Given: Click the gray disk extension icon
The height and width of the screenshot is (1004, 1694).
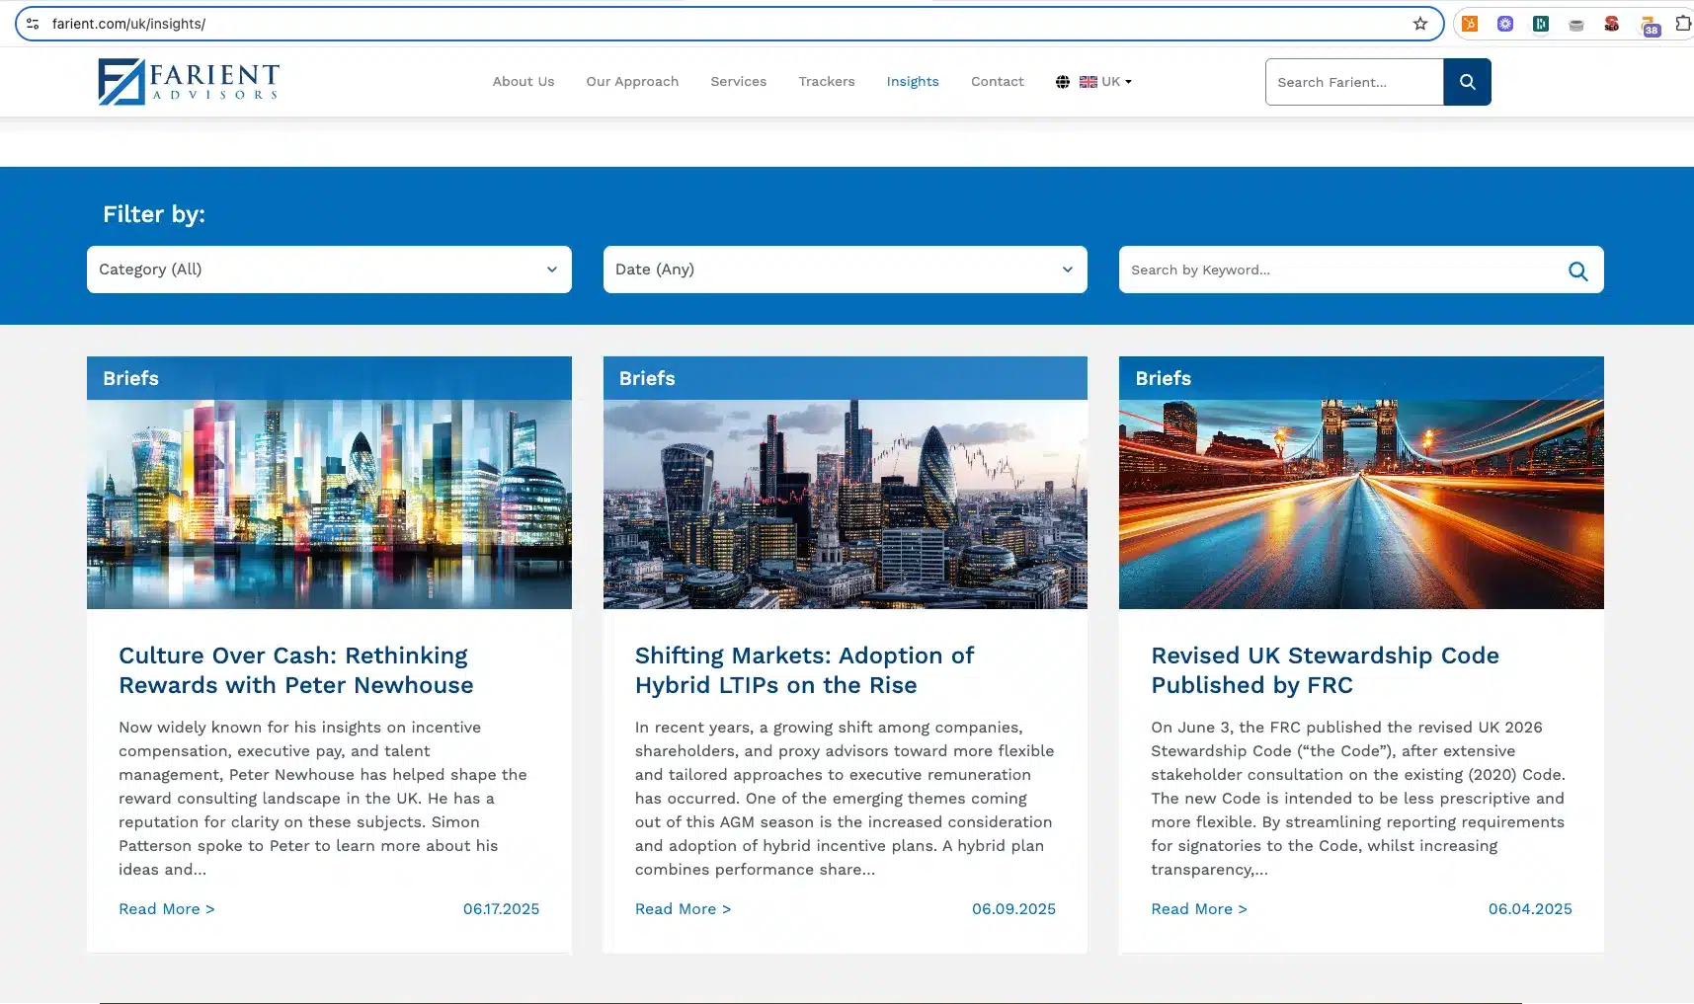Looking at the screenshot, I should point(1576,25).
